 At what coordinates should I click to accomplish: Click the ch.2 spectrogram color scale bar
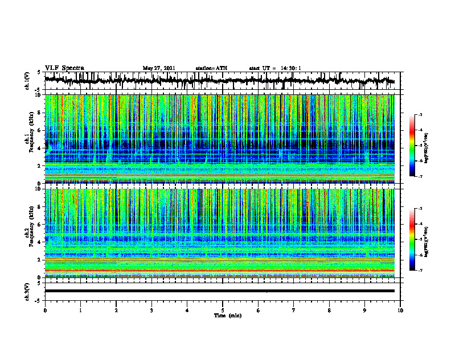[412, 239]
